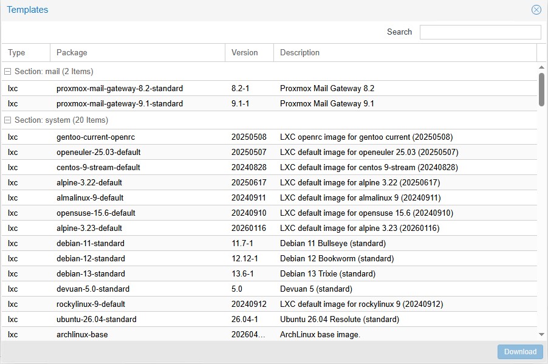Select proxmox-mail-gateway-8.2-standard package
Image resolution: width=548 pixels, height=364 pixels.
[120, 89]
